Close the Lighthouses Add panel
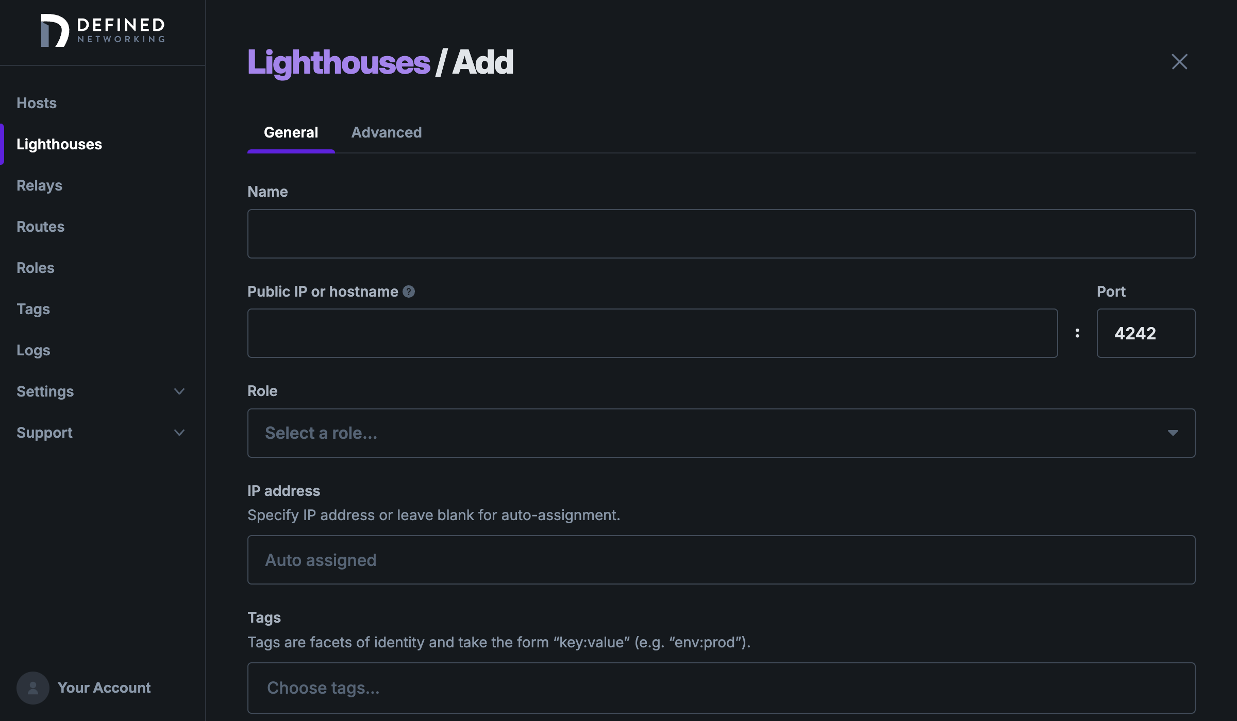 [x=1179, y=62]
